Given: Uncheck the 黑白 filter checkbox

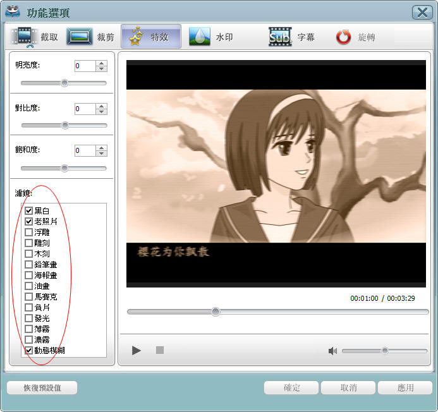Looking at the screenshot, I should coord(28,210).
